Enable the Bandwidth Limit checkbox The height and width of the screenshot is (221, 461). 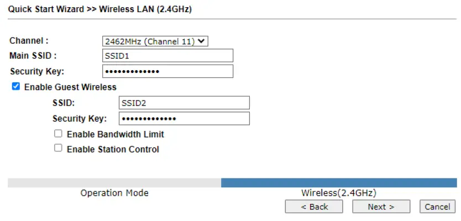pos(58,134)
